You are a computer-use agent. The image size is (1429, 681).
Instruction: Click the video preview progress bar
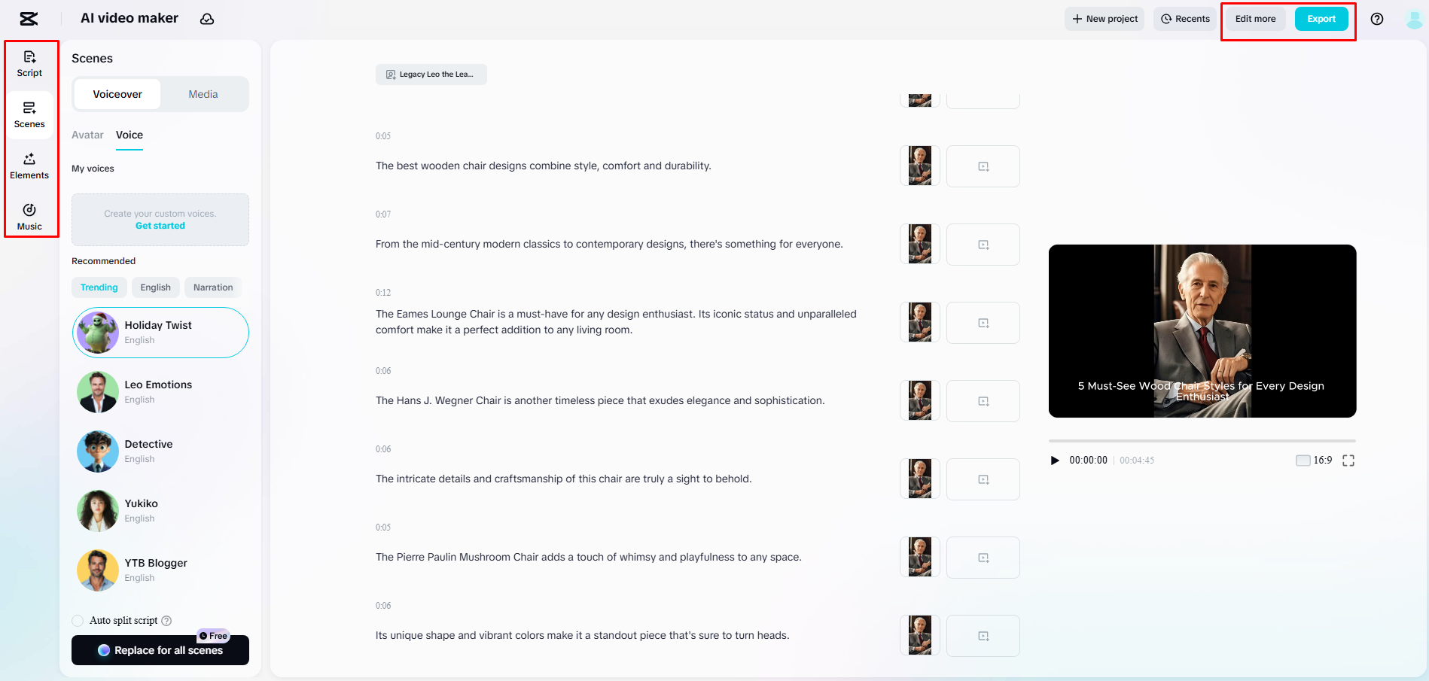click(1202, 441)
